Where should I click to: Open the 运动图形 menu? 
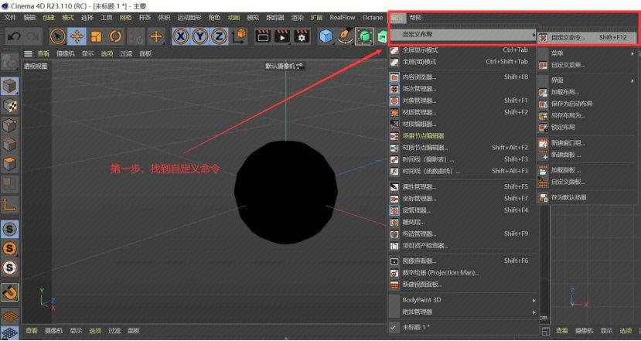189,18
